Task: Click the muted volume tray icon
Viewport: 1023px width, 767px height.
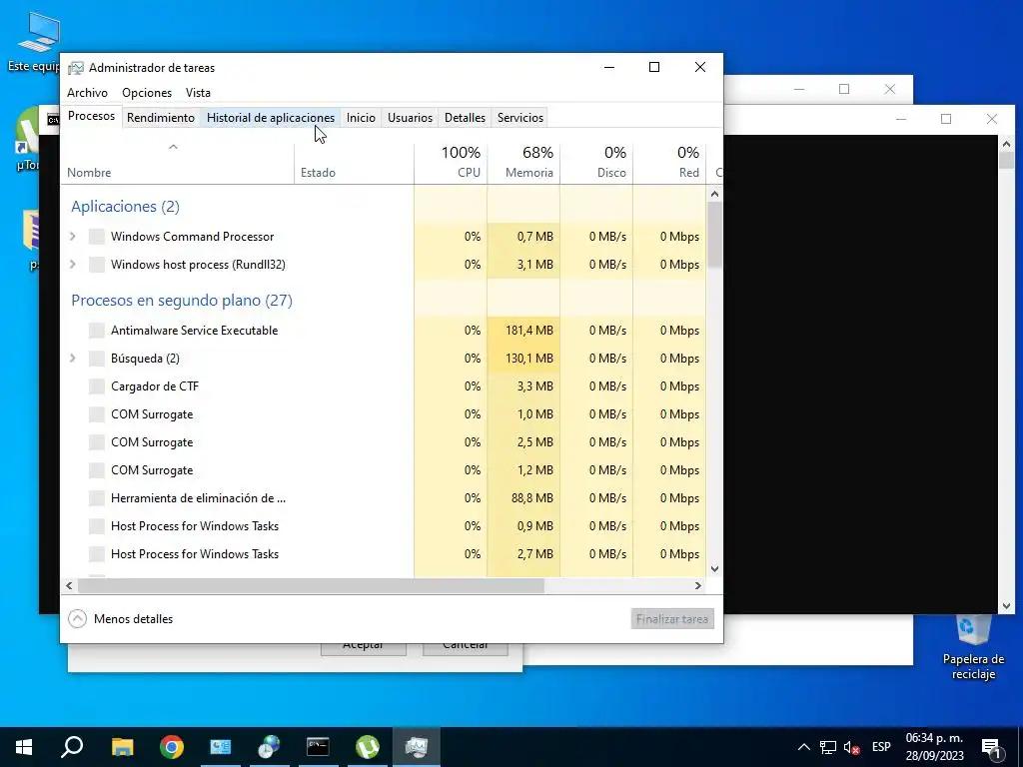Action: tap(851, 747)
